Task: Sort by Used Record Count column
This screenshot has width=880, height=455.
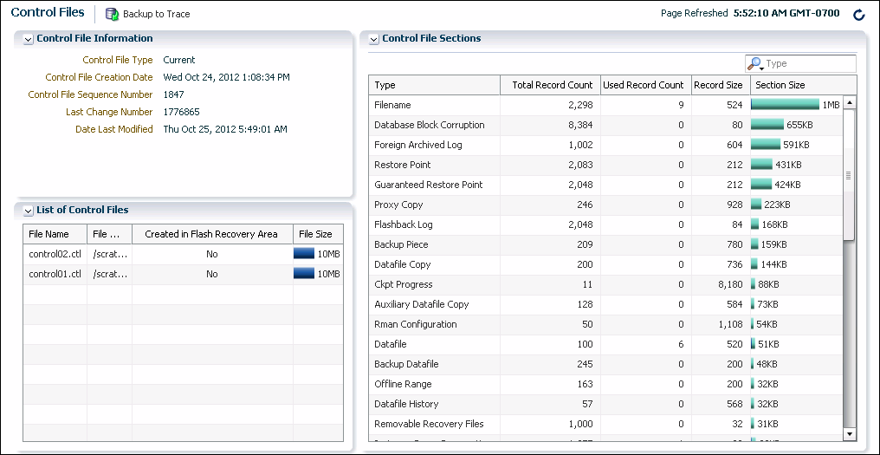Action: (643, 85)
